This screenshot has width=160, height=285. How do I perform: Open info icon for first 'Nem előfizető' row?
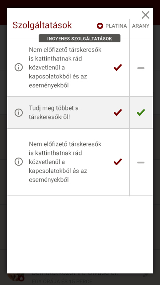(x=19, y=67)
